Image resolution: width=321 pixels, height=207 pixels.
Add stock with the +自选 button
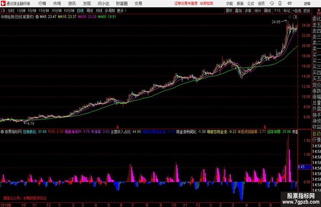coord(297,11)
